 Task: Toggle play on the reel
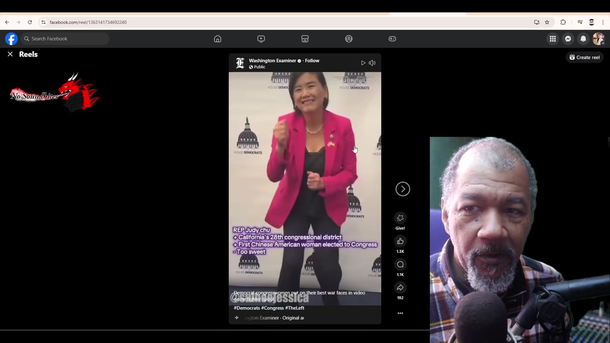363,63
